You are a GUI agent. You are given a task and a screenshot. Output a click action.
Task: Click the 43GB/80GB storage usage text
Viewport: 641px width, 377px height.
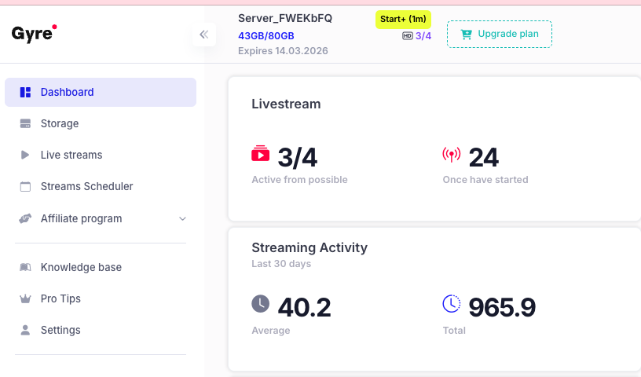pyautogui.click(x=266, y=35)
